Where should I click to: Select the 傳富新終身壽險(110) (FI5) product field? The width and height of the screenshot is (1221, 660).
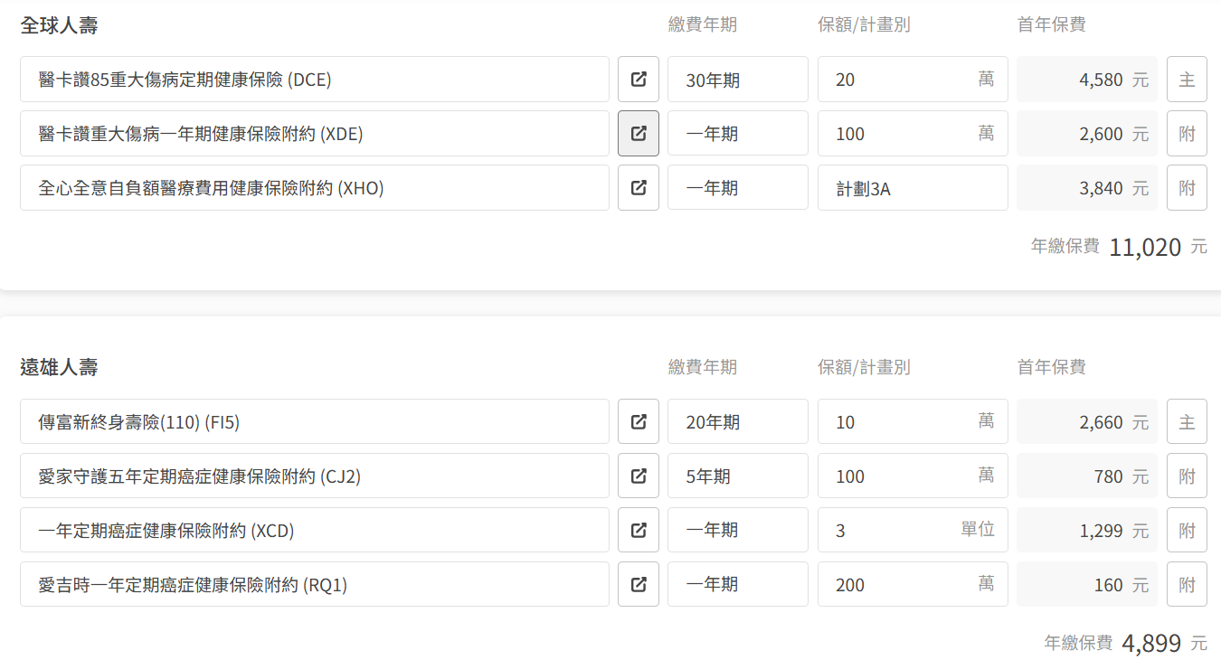tap(314, 422)
